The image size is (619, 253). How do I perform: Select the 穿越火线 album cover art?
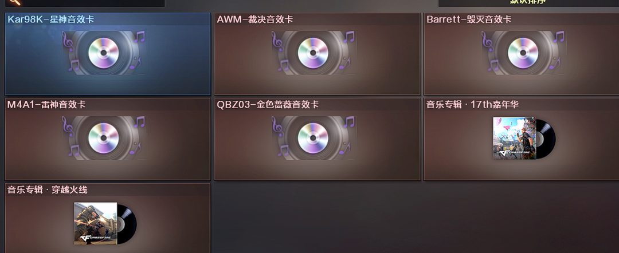click(96, 223)
